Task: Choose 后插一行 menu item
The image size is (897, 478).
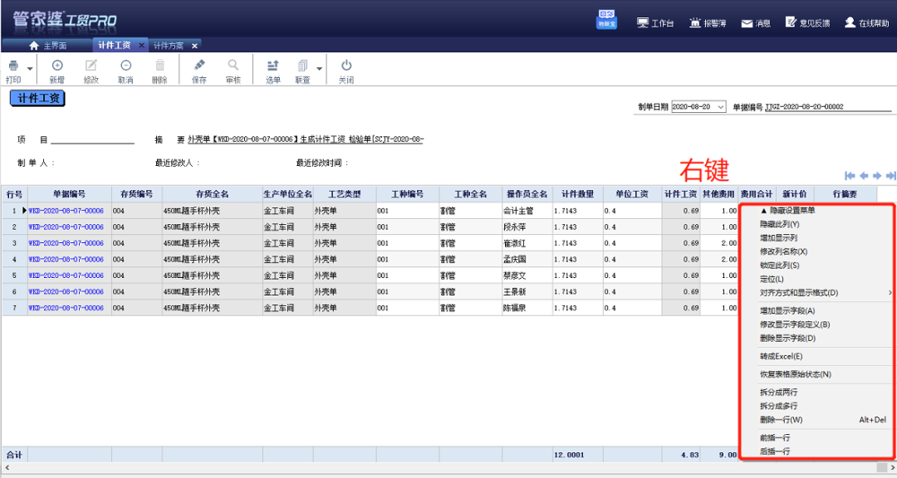Action: click(x=775, y=451)
